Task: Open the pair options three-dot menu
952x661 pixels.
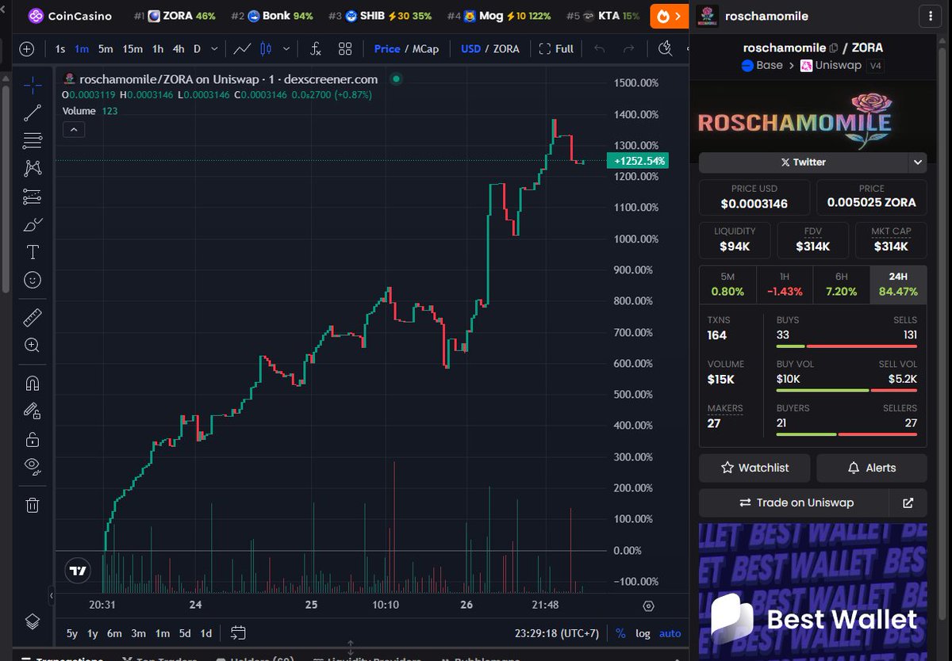Action: [x=930, y=16]
